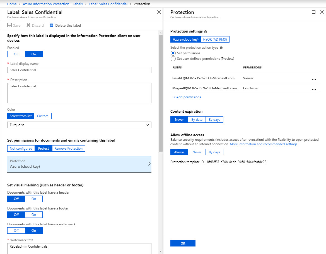Maximize the Protection blade
The height and width of the screenshot is (254, 326).
[x=314, y=12]
